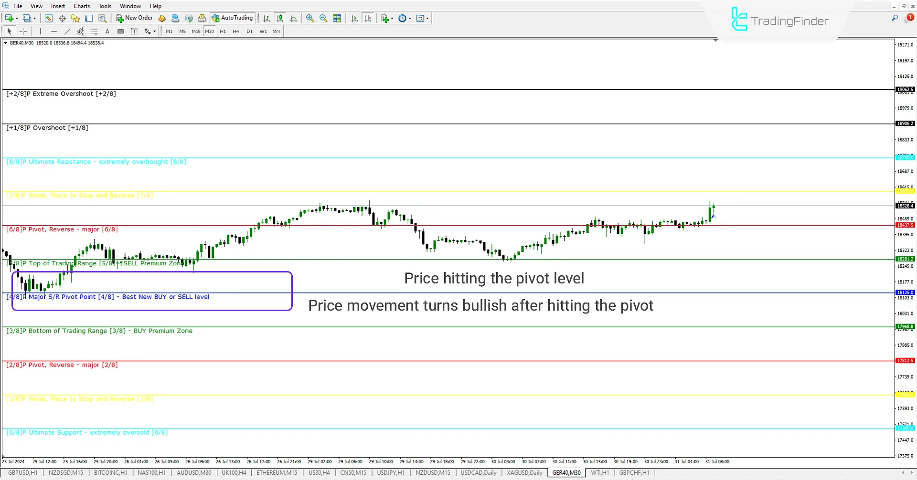Viewport: 917px width, 480px height.
Task: Toggle AutoTrading on or off
Action: (x=233, y=18)
